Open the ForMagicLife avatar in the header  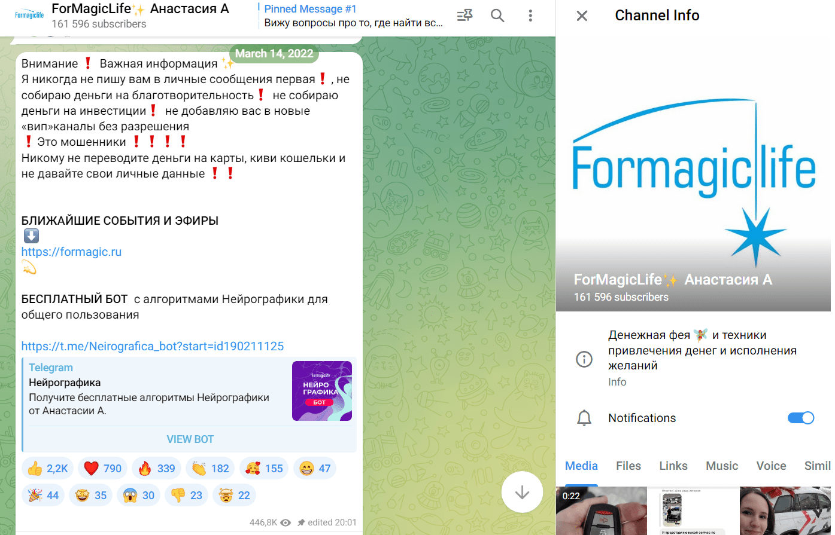click(29, 16)
